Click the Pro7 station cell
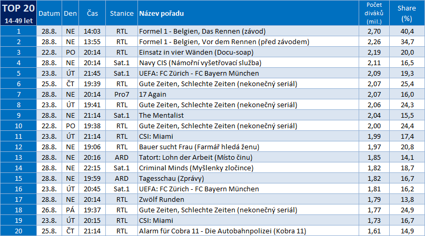This screenshot has width=425, height=236. [122, 94]
